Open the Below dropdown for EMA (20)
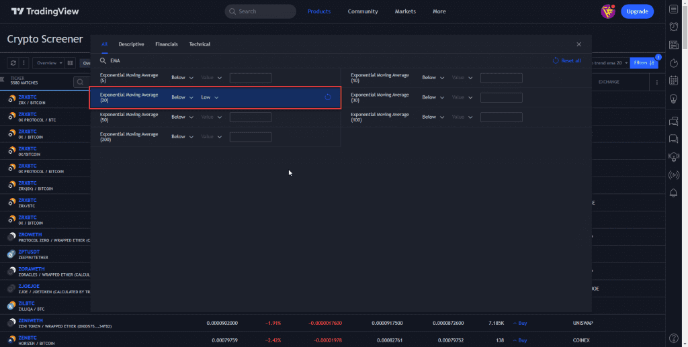This screenshot has width=688, height=347. point(182,97)
